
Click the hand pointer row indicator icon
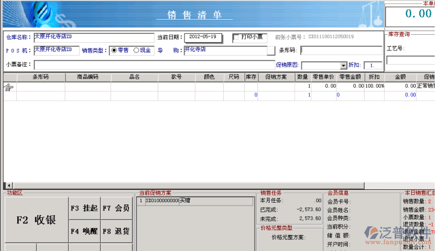(x=8, y=86)
